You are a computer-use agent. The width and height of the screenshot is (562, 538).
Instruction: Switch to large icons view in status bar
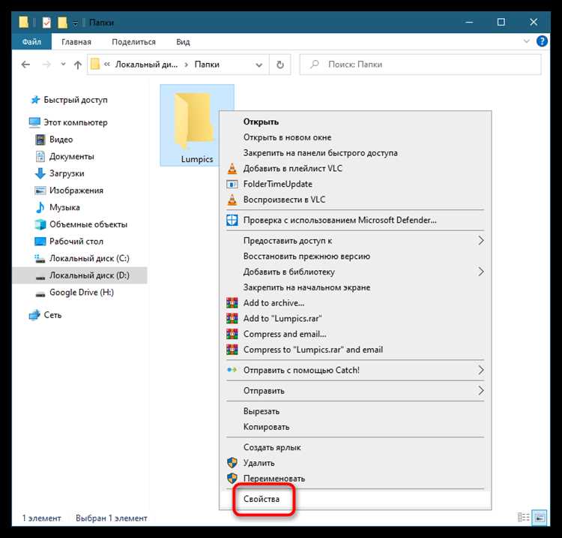pyautogui.click(x=540, y=518)
